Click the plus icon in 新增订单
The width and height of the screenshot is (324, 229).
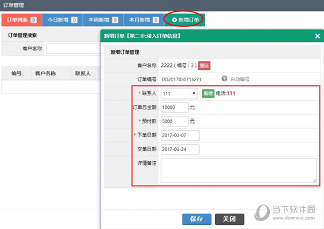tap(174, 20)
